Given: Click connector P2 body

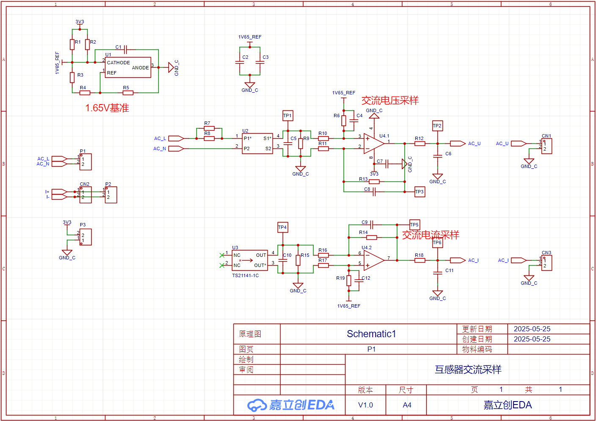Looking at the screenshot, I should [111, 195].
